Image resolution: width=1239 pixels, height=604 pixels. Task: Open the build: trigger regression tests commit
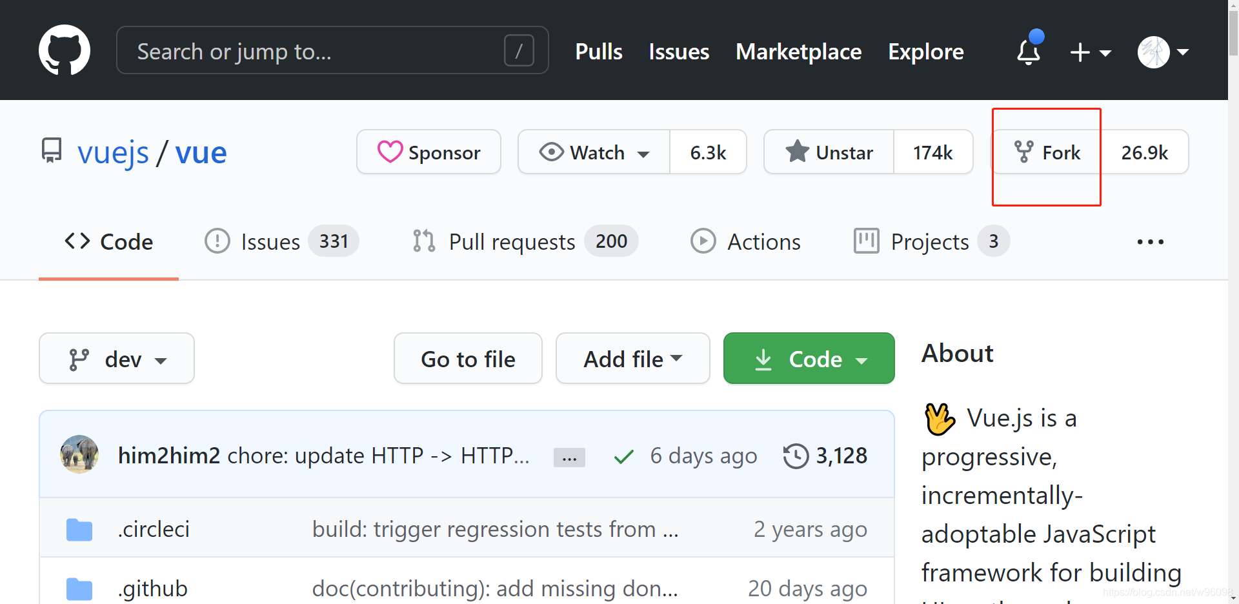[495, 529]
